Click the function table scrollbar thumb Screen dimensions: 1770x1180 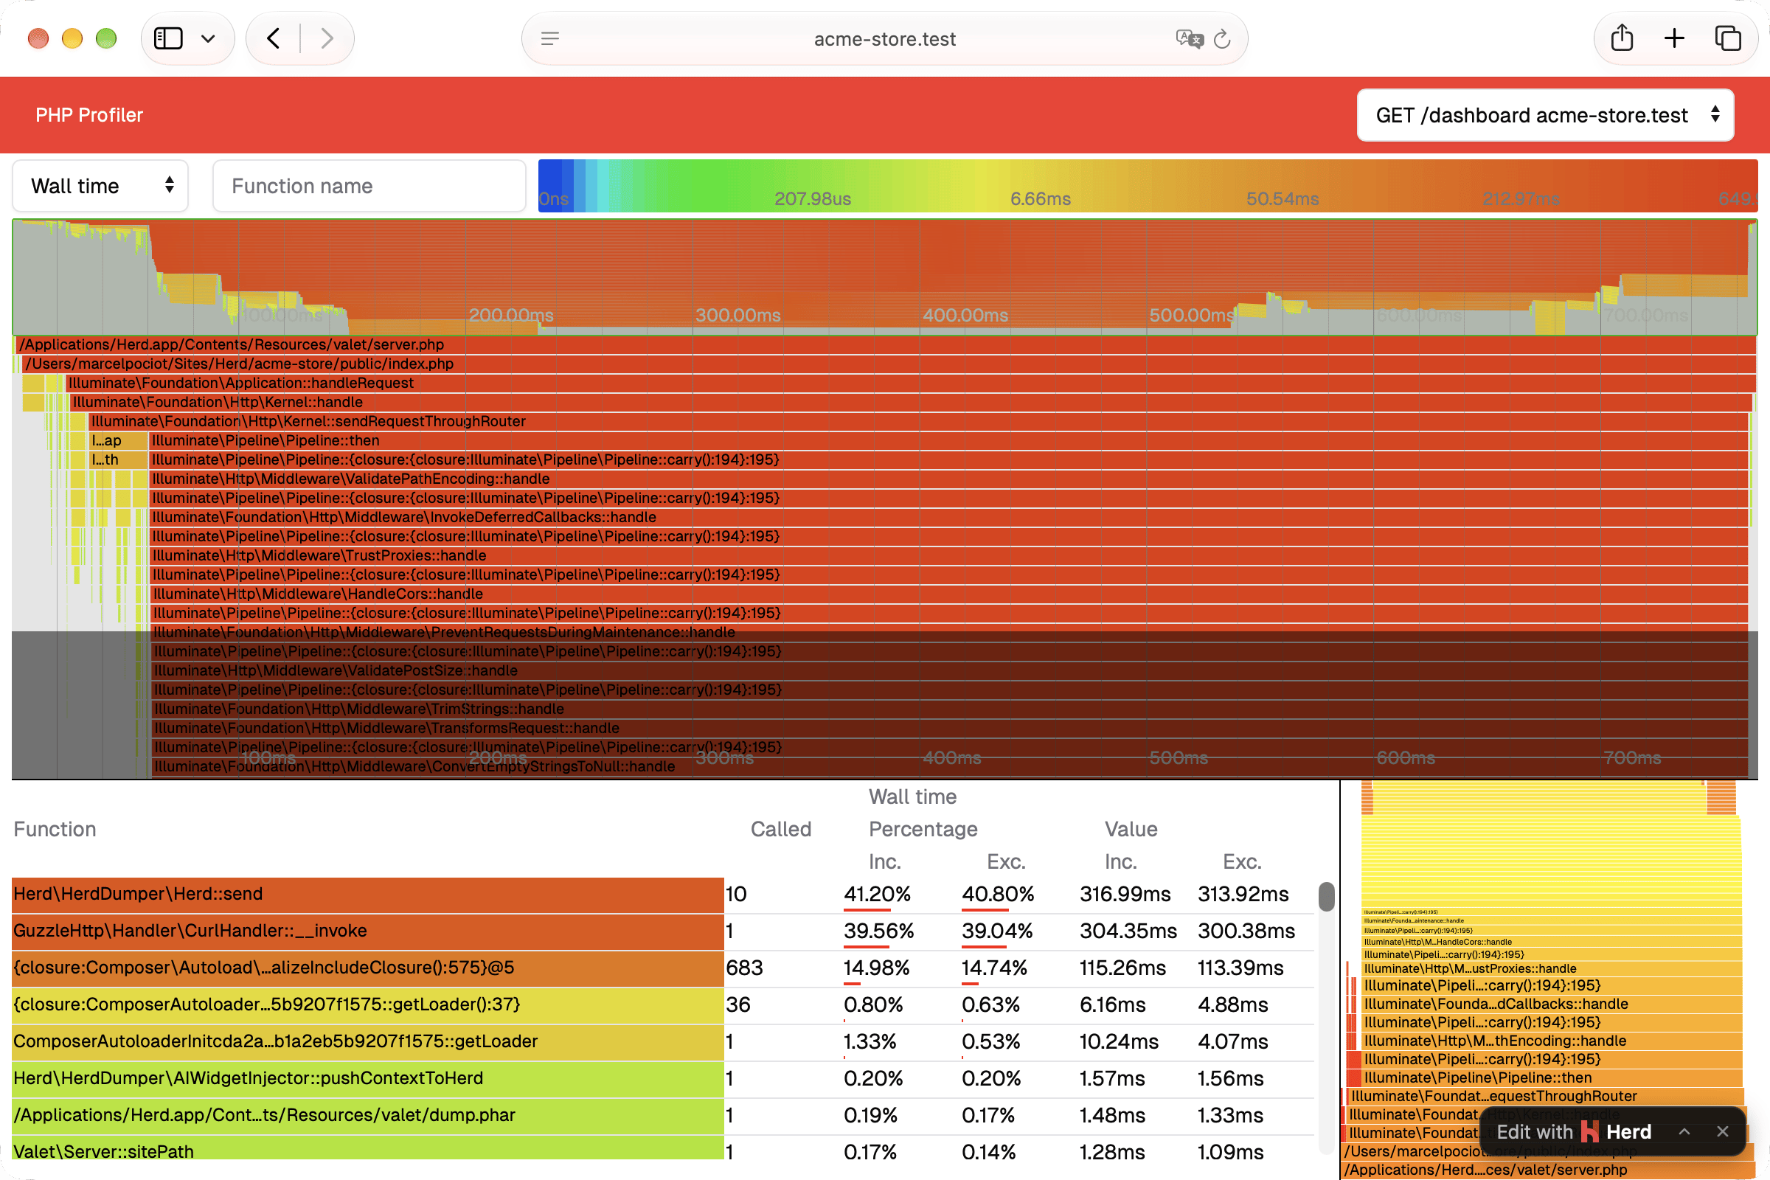1326,897
